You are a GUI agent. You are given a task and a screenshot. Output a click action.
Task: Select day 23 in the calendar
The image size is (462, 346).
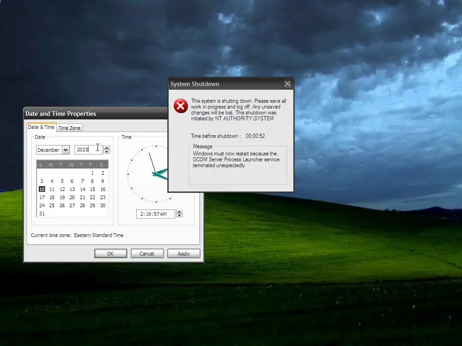click(x=102, y=197)
